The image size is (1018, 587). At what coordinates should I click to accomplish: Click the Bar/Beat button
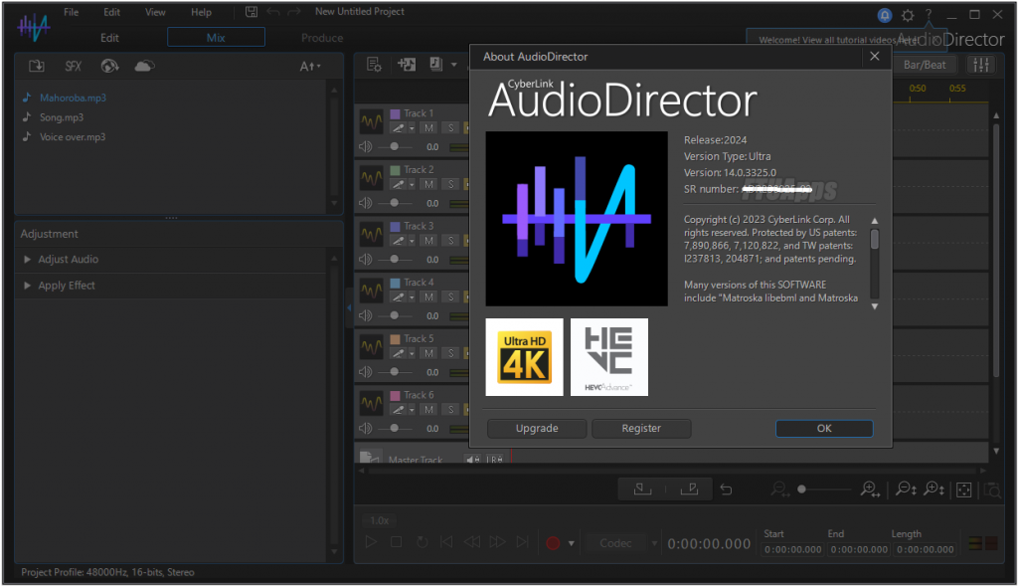point(925,65)
